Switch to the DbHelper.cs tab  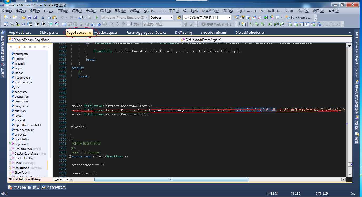[49, 33]
